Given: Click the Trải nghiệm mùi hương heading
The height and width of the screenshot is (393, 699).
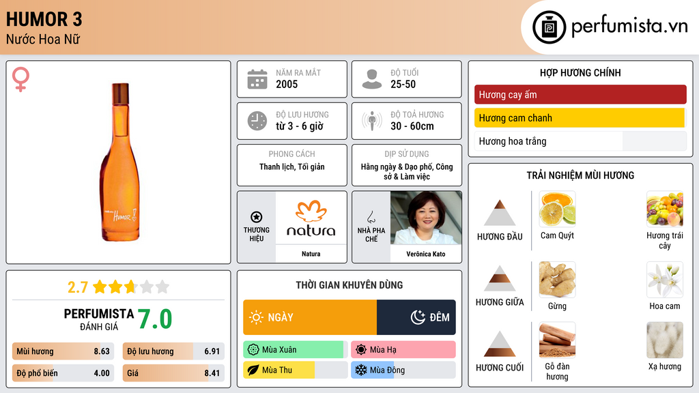Looking at the screenshot, I should (x=580, y=175).
